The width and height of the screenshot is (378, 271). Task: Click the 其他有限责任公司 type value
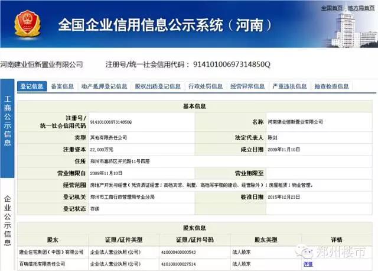109,138
